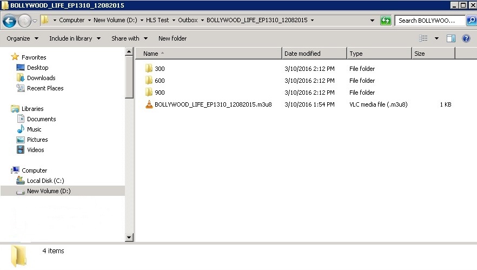Open the Include in library menu
477x270 pixels.
click(75, 38)
